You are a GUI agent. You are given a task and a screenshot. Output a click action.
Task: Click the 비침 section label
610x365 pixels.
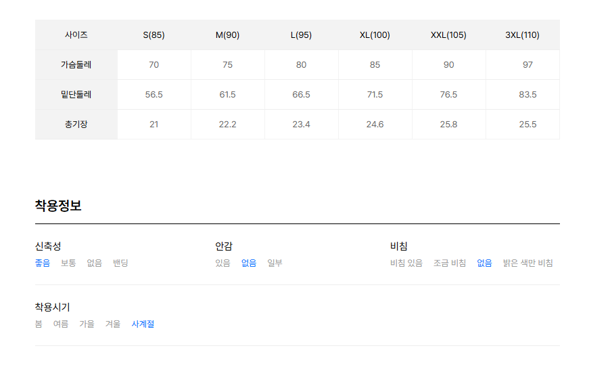point(399,246)
